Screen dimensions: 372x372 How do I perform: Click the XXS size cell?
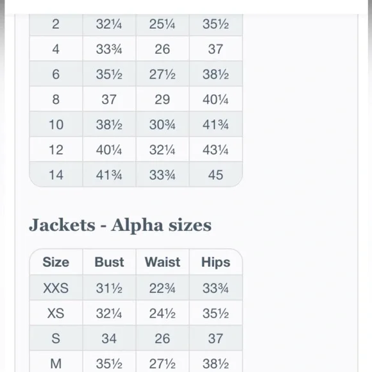pyautogui.click(x=56, y=288)
